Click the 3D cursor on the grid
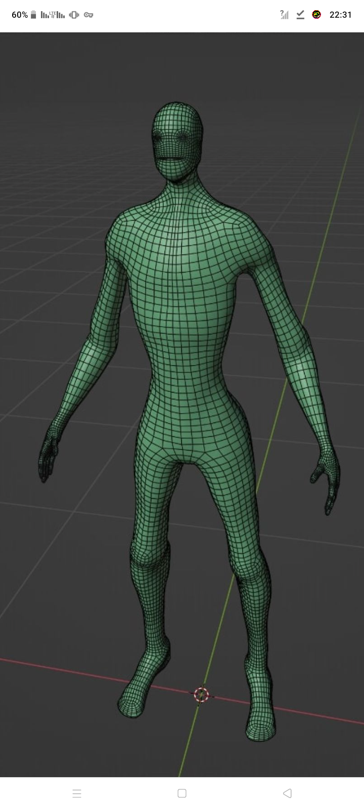Screen dimensions: 364x809 pyautogui.click(x=201, y=695)
